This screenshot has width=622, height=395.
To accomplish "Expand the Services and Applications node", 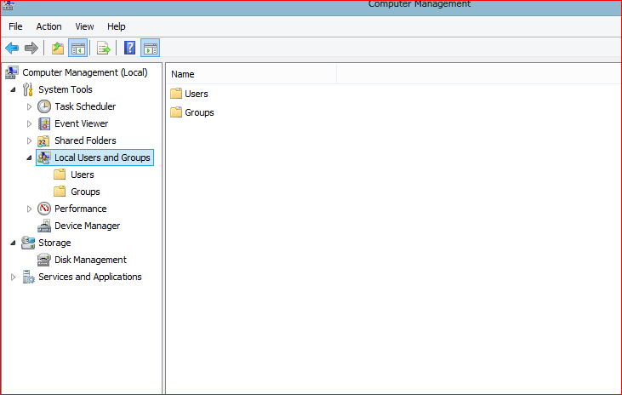I will click(x=13, y=277).
